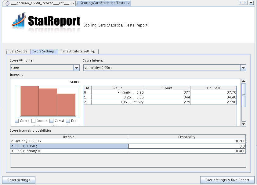
Task: Click the 0.400 probability cell
Action: [187, 151]
